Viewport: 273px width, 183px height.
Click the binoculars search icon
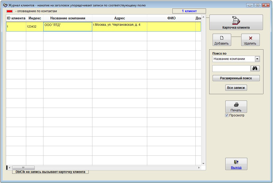click(255, 68)
